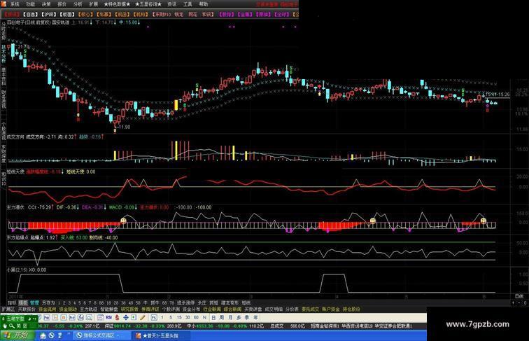Click the hand icon in the IME bar
Image resolution: width=529 pixels, height=341 pixels.
(x=5, y=326)
